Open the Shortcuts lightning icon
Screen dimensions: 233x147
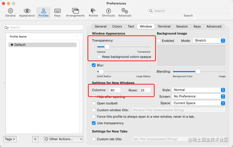click(108, 11)
